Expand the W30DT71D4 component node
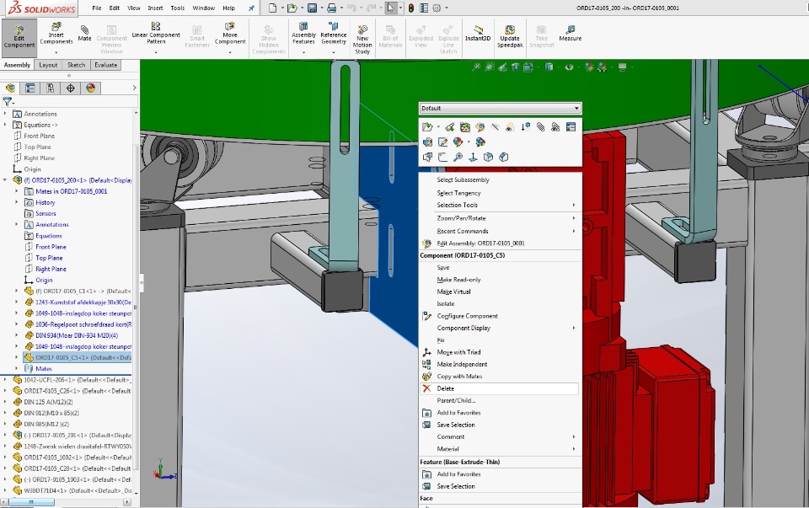The height and width of the screenshot is (508, 809). [x=5, y=490]
